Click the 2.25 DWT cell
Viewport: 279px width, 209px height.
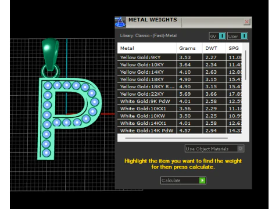coord(214,116)
